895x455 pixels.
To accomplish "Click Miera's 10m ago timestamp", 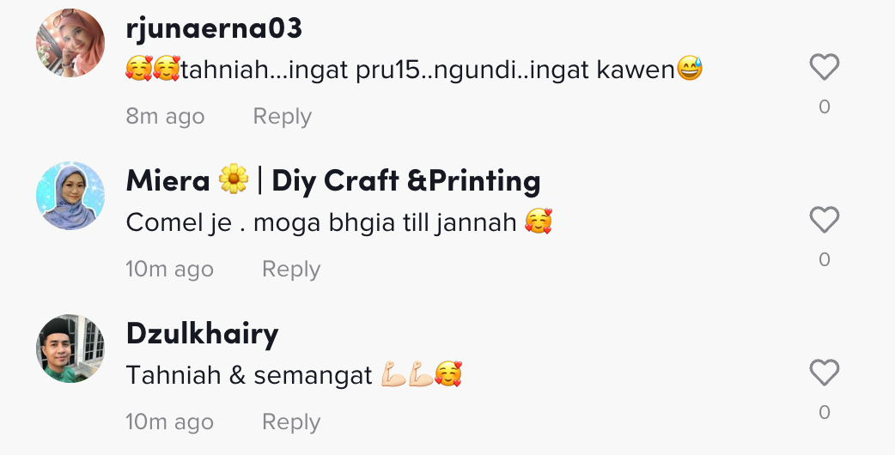I will click(169, 269).
